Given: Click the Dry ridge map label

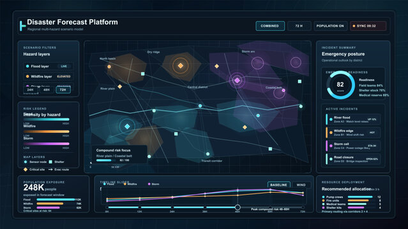Looking at the screenshot, I should pyautogui.click(x=153, y=52).
